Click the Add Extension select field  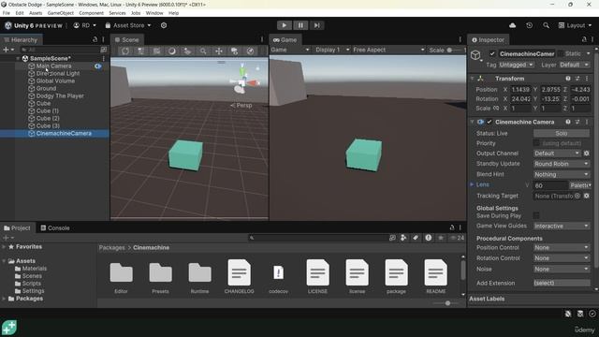pos(562,283)
